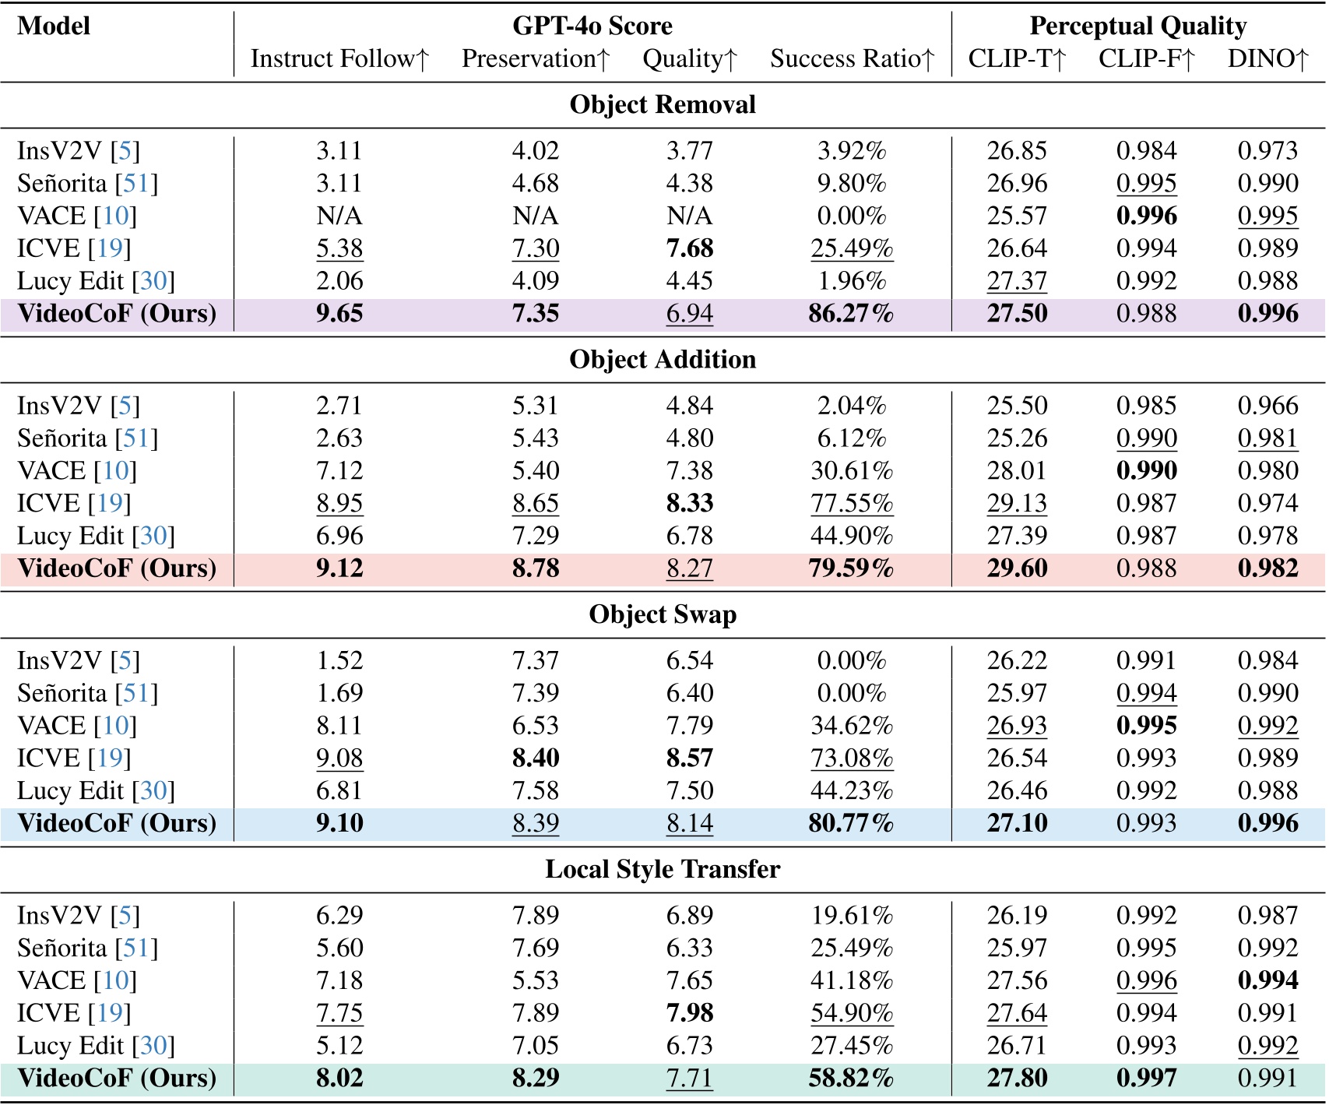Open citation 30 beside Lucy Edit under Object Swap
The width and height of the screenshot is (1329, 1105).
(x=153, y=791)
